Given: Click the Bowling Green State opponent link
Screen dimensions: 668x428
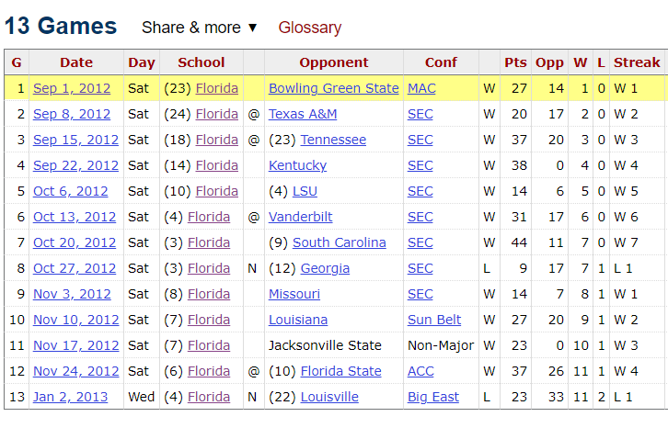Looking at the screenshot, I should [x=334, y=88].
